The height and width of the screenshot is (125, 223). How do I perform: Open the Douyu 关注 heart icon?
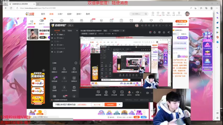(x=158, y=14)
